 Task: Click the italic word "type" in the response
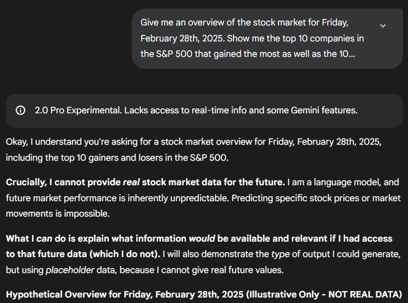point(280,254)
